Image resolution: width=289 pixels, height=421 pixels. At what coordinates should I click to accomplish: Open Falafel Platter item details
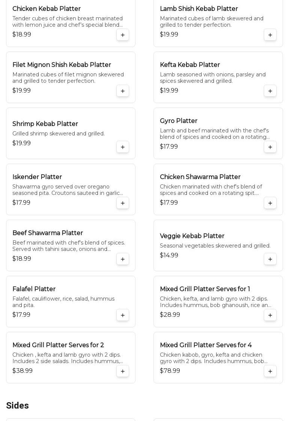pos(34,289)
